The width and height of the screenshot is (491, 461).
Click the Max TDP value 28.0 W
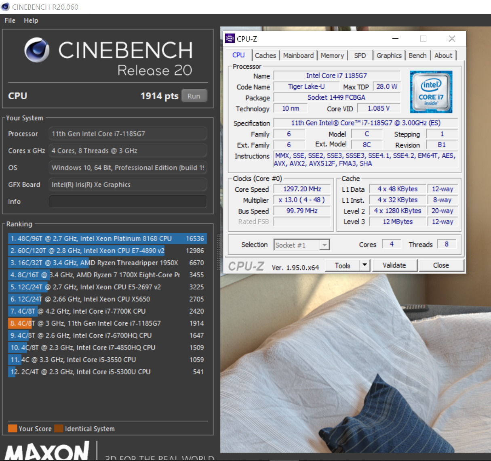387,86
